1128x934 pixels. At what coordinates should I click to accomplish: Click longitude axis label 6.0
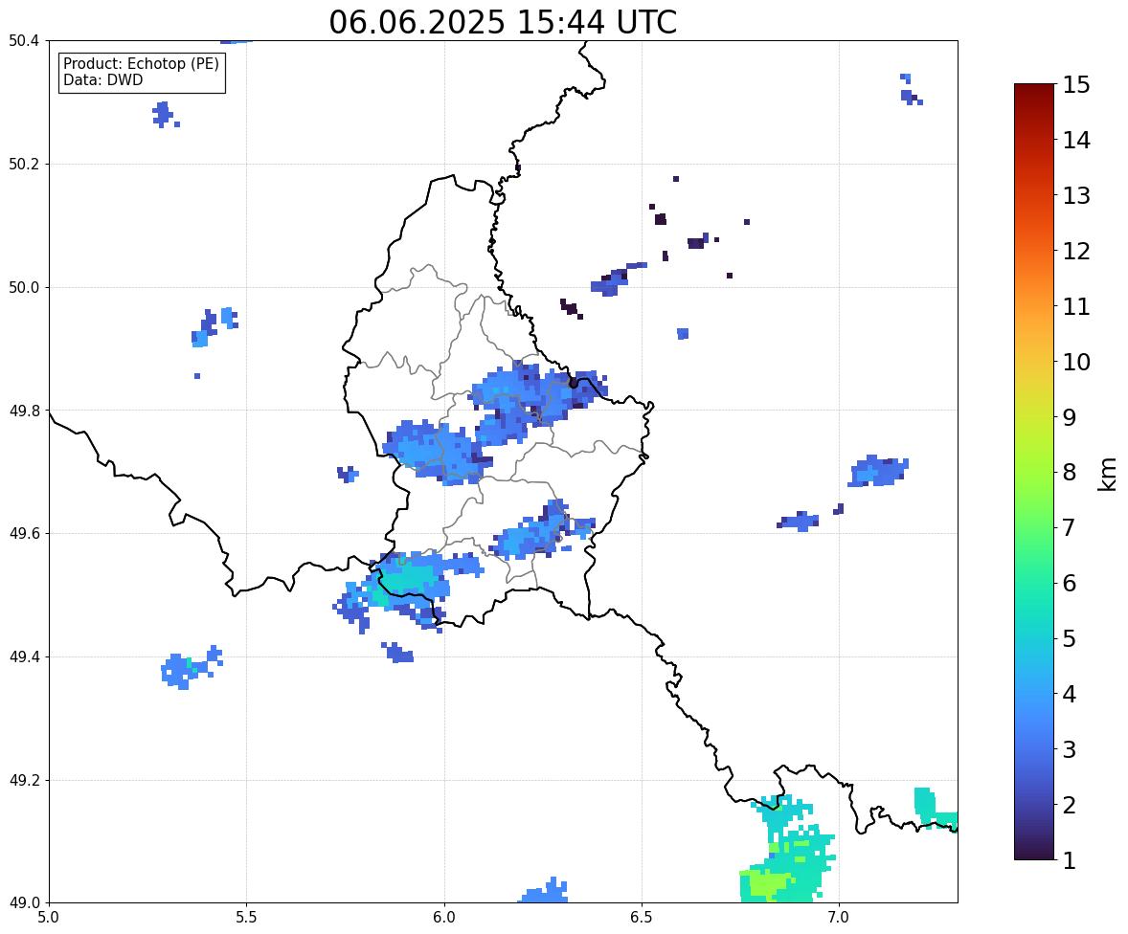[x=444, y=918]
